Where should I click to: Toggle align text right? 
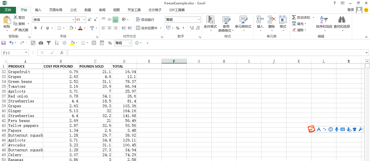(x=115, y=28)
